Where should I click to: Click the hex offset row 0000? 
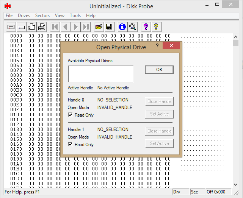(x=16, y=36)
